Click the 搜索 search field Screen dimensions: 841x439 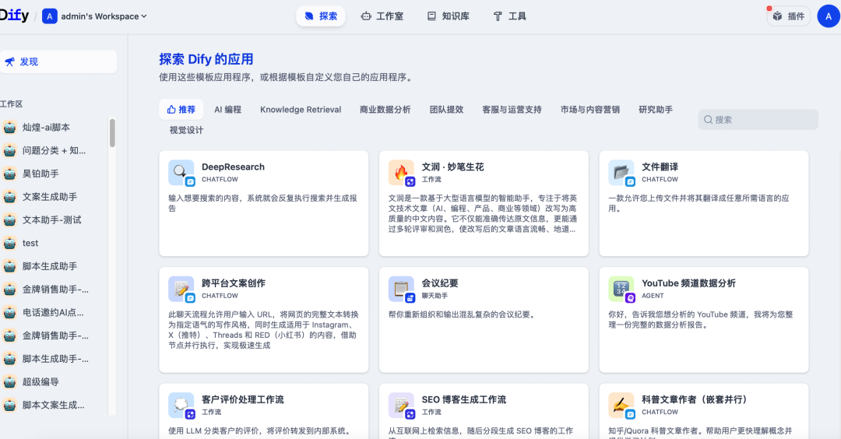click(758, 120)
